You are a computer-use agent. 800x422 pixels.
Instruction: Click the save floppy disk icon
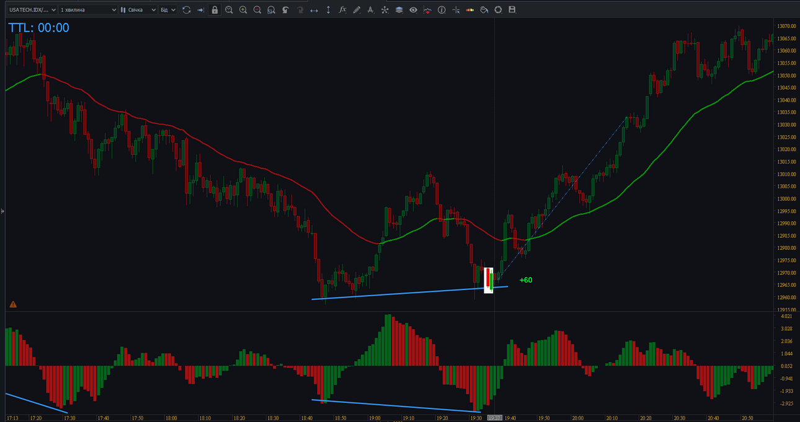click(512, 10)
